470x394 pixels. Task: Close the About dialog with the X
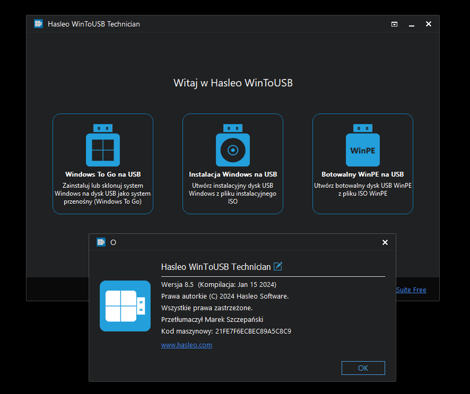385,242
